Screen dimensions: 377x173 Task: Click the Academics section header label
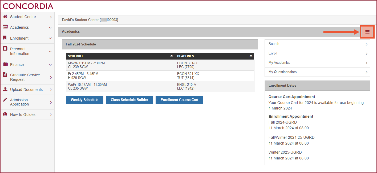(71, 31)
